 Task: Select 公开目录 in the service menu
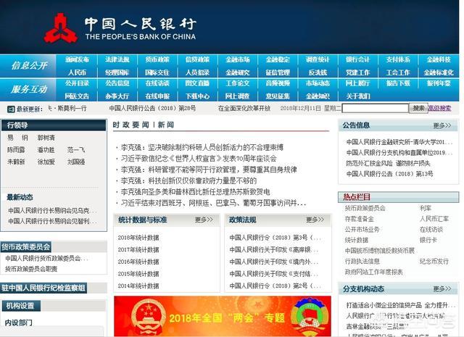(77, 83)
